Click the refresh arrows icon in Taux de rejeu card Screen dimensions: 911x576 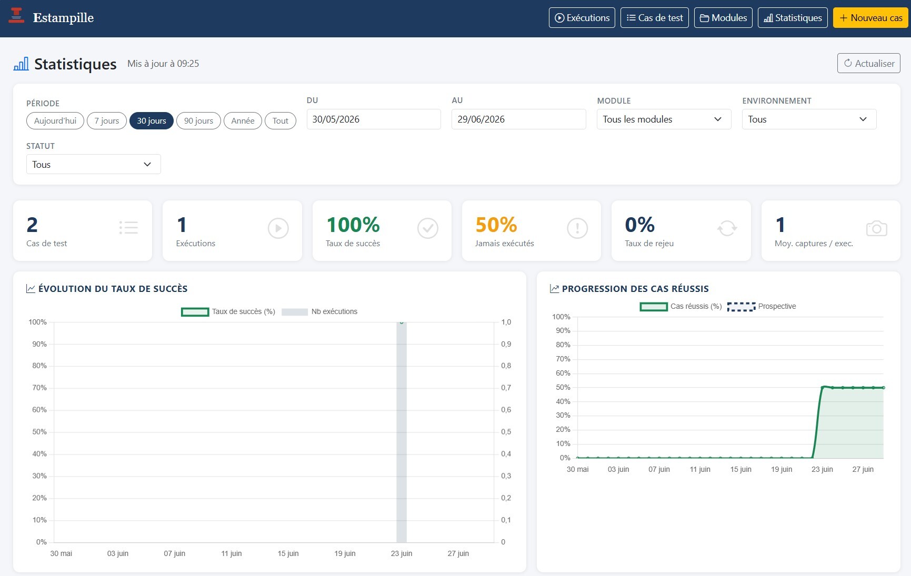click(727, 228)
